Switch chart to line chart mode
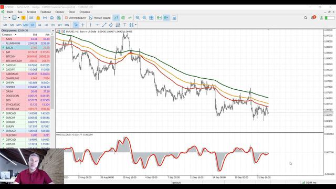Screen dimensions: 336x189 130,18
